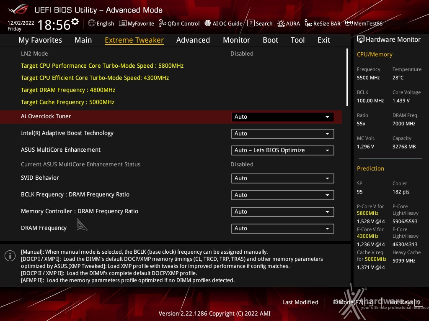
Task: Switch to EzMode (F7)
Action: point(353,302)
